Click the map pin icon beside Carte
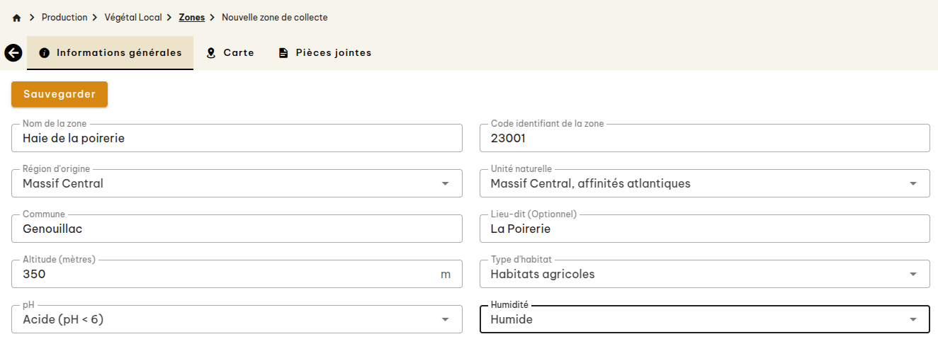Image resolution: width=938 pixels, height=356 pixels. click(x=211, y=53)
